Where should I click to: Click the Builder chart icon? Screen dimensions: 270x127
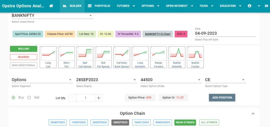coord(65,6)
